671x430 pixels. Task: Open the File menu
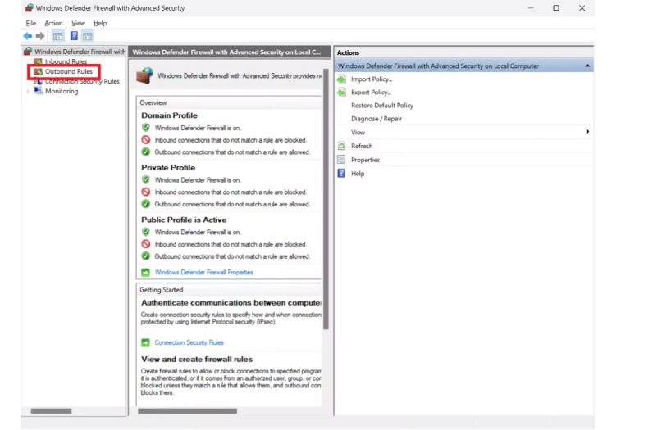[31, 23]
